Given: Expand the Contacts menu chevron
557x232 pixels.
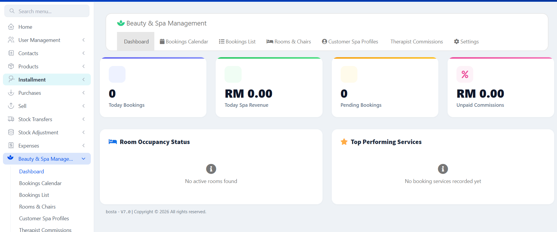Looking at the screenshot, I should (x=84, y=53).
